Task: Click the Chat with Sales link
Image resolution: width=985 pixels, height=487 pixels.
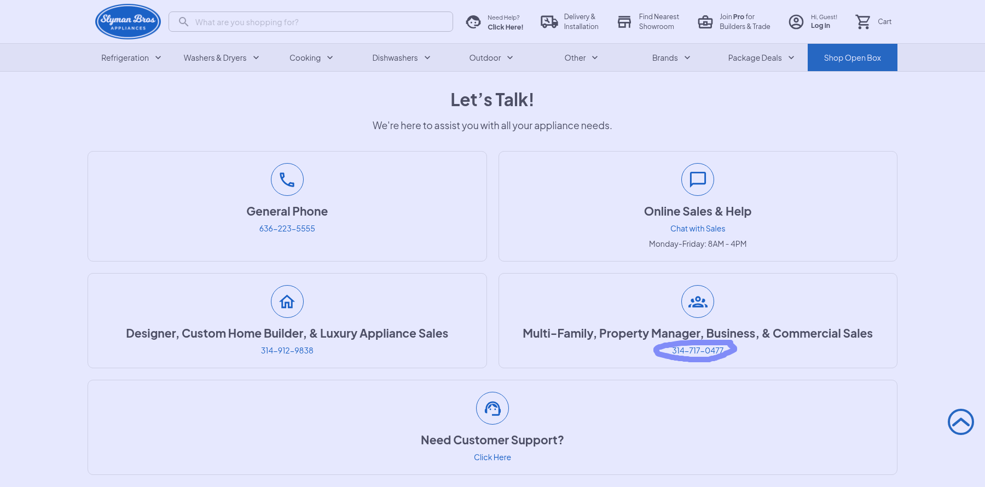Action: (x=698, y=229)
